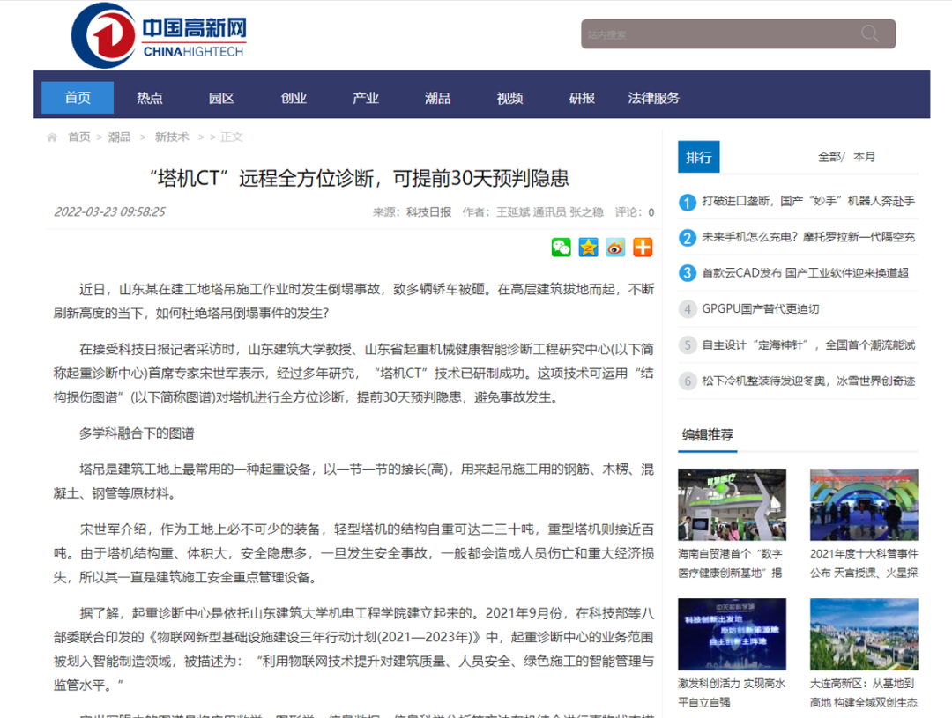Open the 海南自贸港 news thumbnail
This screenshot has height=718, width=952.
tap(732, 504)
